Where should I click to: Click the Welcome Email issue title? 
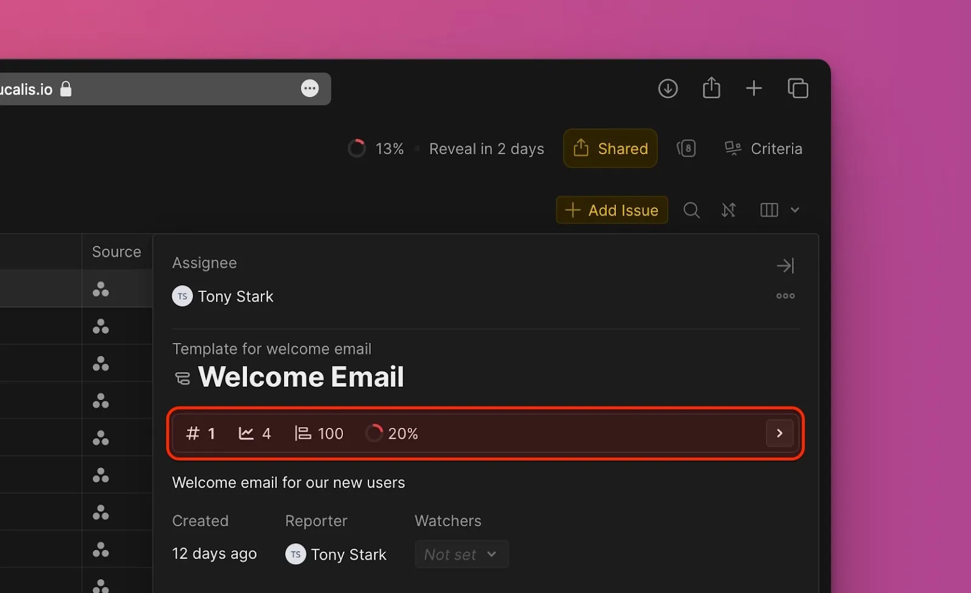(300, 377)
